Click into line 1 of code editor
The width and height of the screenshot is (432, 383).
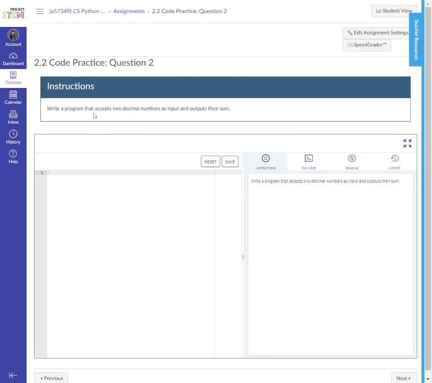[x=145, y=173]
